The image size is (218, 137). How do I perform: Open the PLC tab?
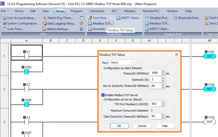114,11
